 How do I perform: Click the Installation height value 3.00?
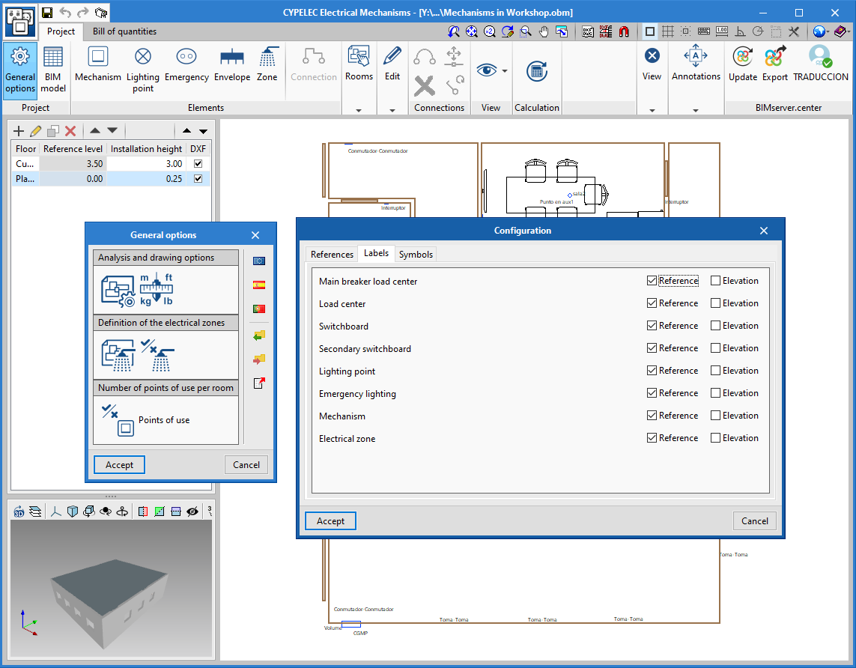pos(146,164)
